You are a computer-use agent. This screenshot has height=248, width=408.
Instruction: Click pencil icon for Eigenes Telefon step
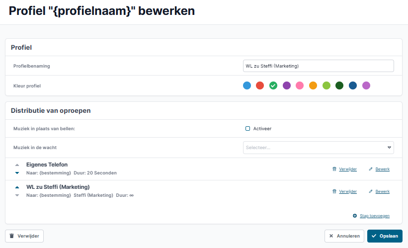tap(371, 169)
